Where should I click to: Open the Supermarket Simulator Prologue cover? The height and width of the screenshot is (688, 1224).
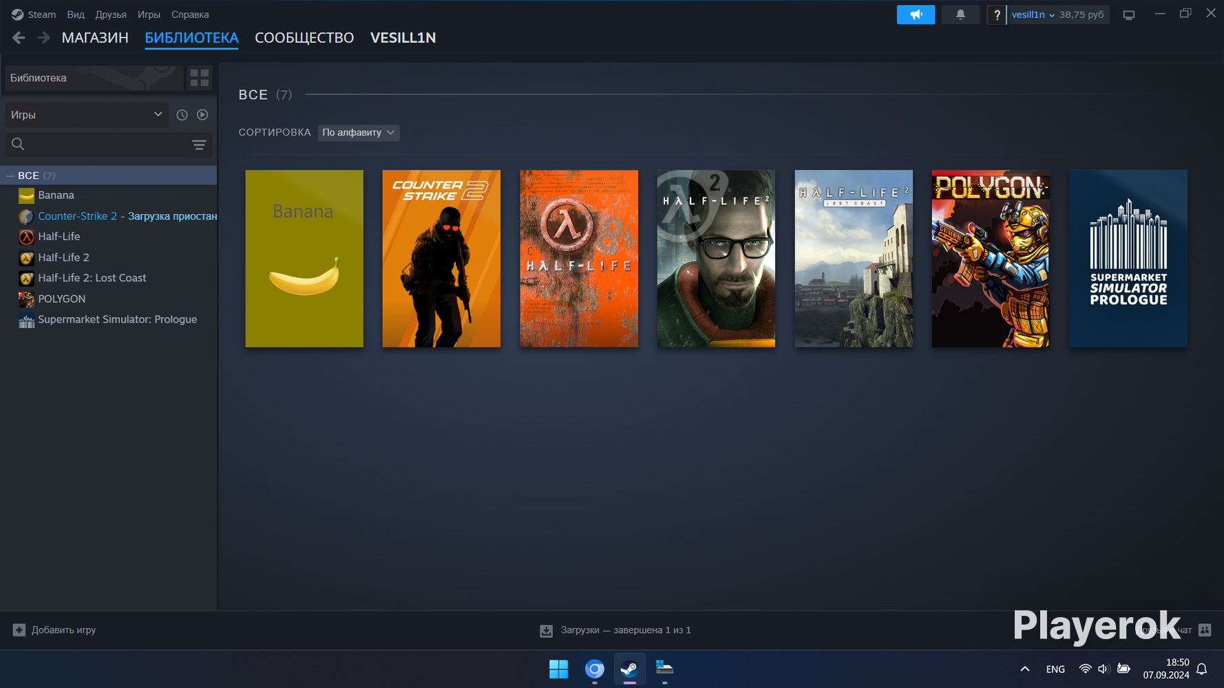click(x=1128, y=259)
